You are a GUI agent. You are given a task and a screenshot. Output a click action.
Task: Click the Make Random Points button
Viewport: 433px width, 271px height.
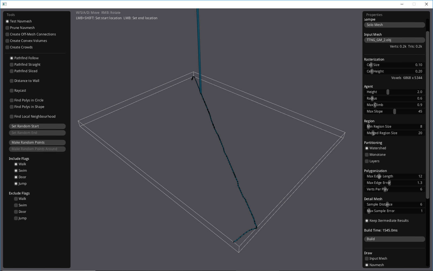pyautogui.click(x=37, y=142)
